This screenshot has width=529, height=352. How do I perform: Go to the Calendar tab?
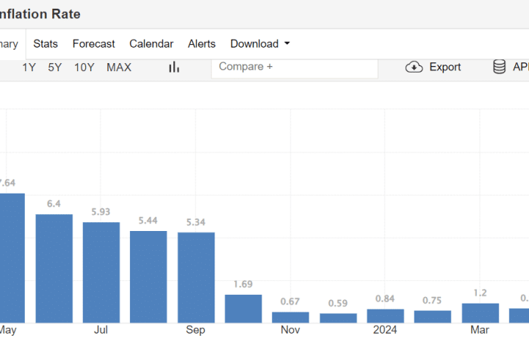pyautogui.click(x=151, y=44)
